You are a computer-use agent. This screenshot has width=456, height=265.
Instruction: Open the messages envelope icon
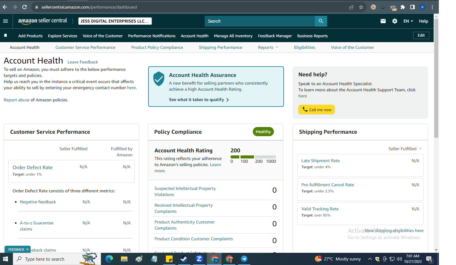point(383,21)
